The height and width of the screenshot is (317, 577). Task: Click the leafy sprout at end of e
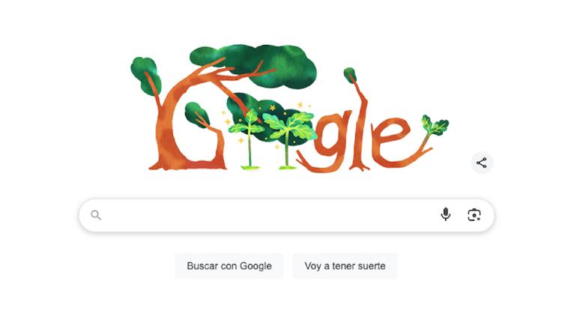click(x=435, y=126)
